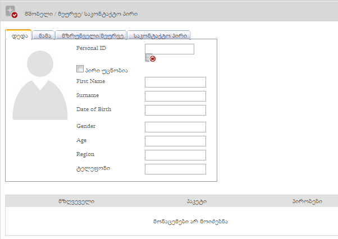Select the Date of Birth field
Image resolution: width=338 pixels, height=239 pixels.
click(x=175, y=110)
